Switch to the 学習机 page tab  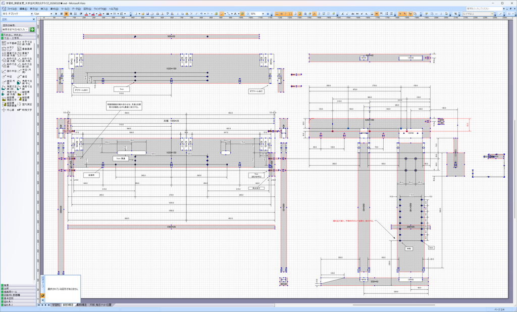[x=56, y=305]
